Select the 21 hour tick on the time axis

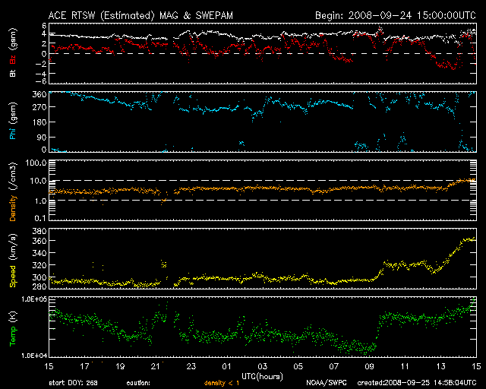pyautogui.click(x=156, y=366)
